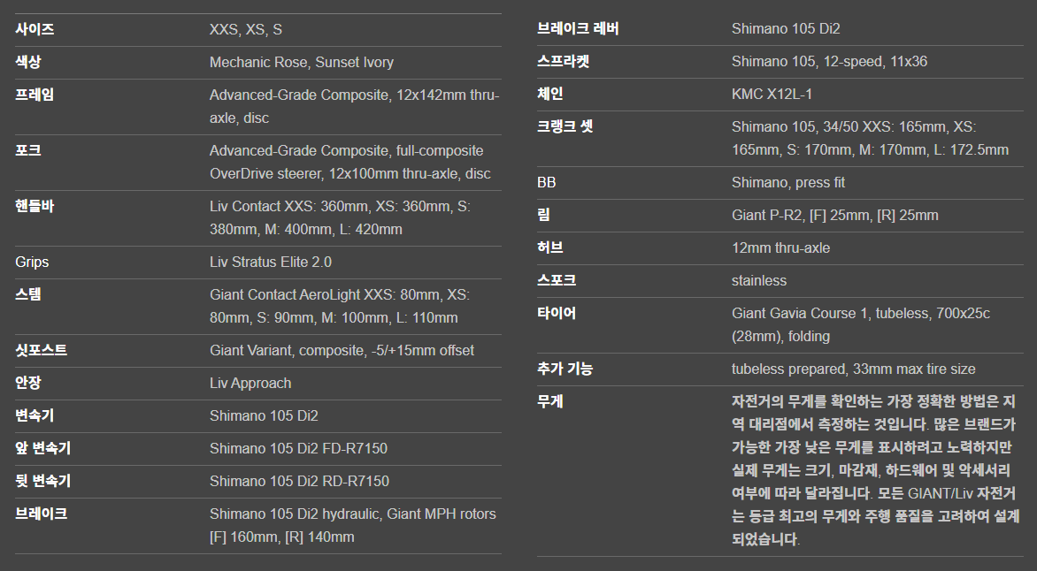Select the 안장 label

(27, 384)
